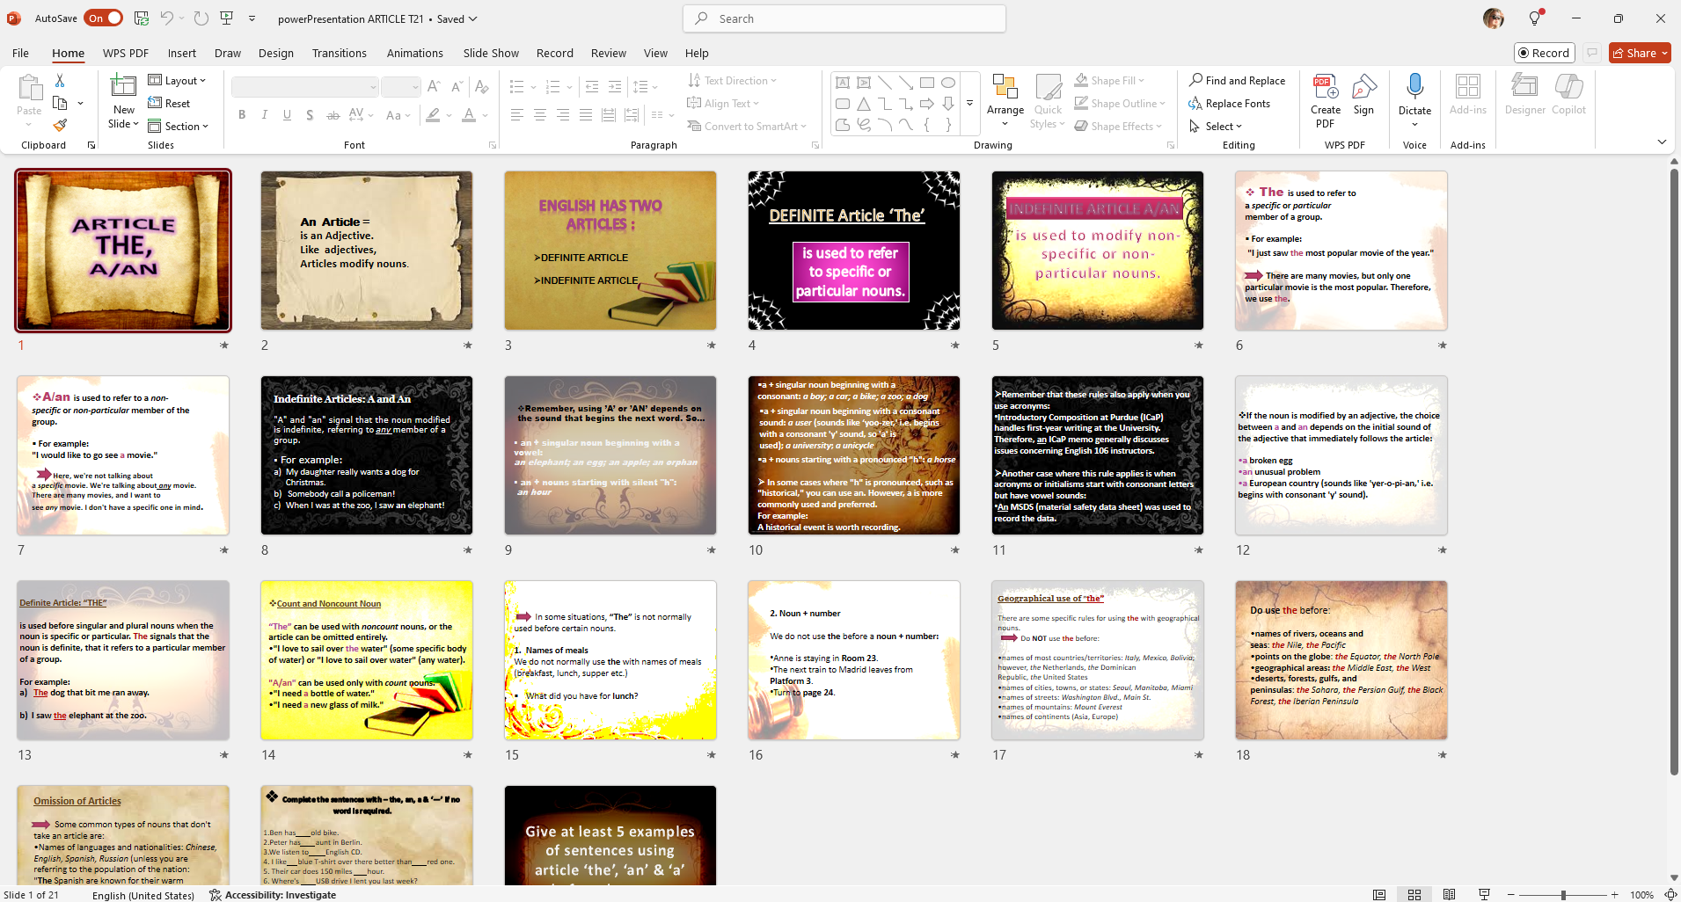Click Replace Fonts
Image resolution: width=1681 pixels, height=902 pixels.
coord(1230,103)
